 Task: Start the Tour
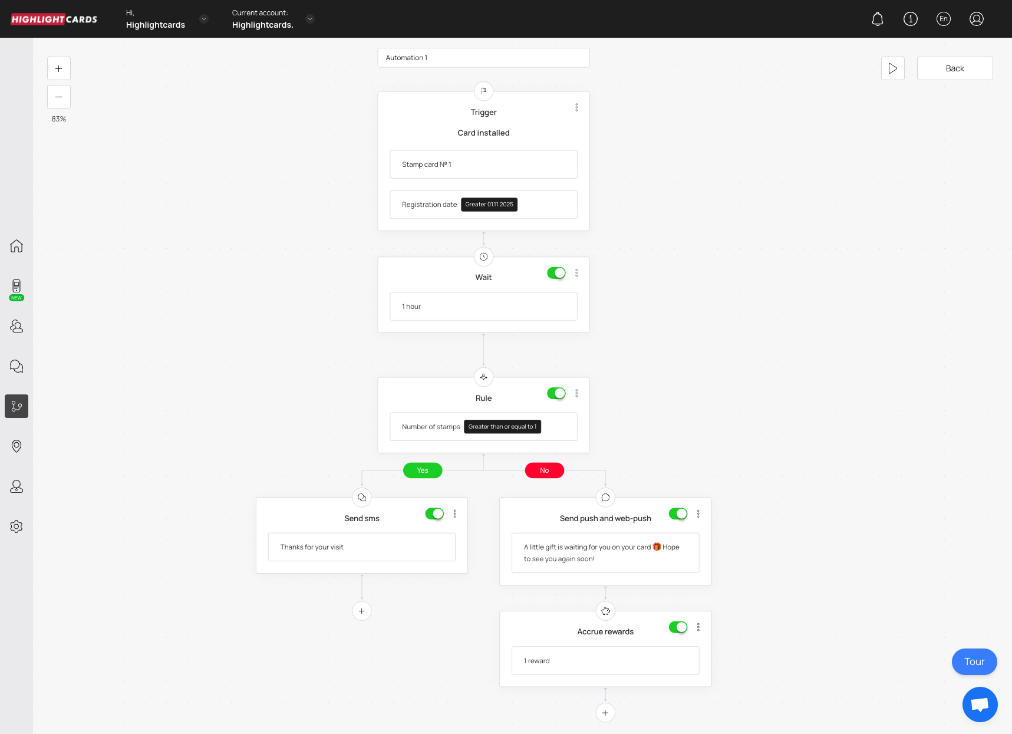(974, 661)
